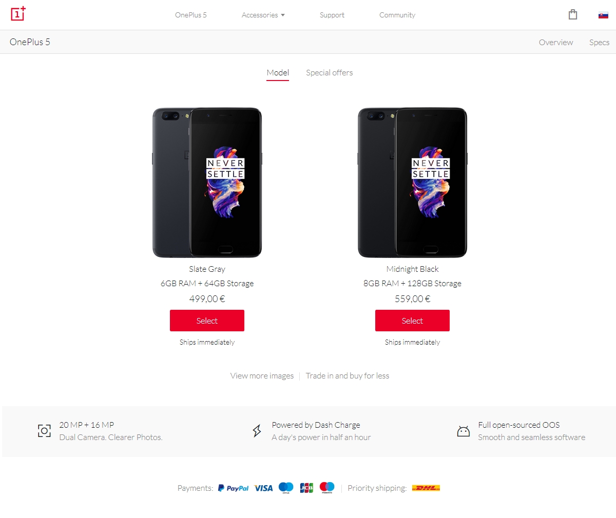Click the DHL shipping logo
This screenshot has width=616, height=518.
tap(426, 488)
